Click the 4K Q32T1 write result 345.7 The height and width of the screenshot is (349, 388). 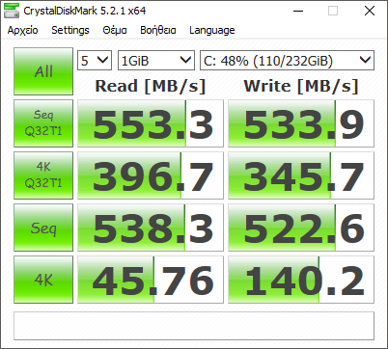301,175
